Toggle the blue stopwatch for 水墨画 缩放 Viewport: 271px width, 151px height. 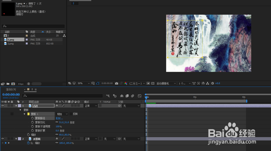pos(28,143)
